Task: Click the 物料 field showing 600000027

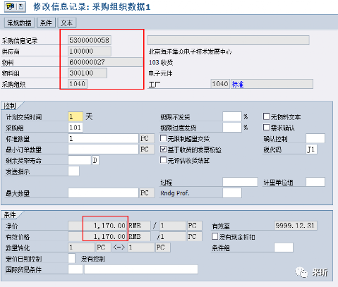Action: (x=105, y=62)
